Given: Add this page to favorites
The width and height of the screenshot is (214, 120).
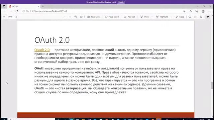Looking at the screenshot, I should click(x=184, y=11).
